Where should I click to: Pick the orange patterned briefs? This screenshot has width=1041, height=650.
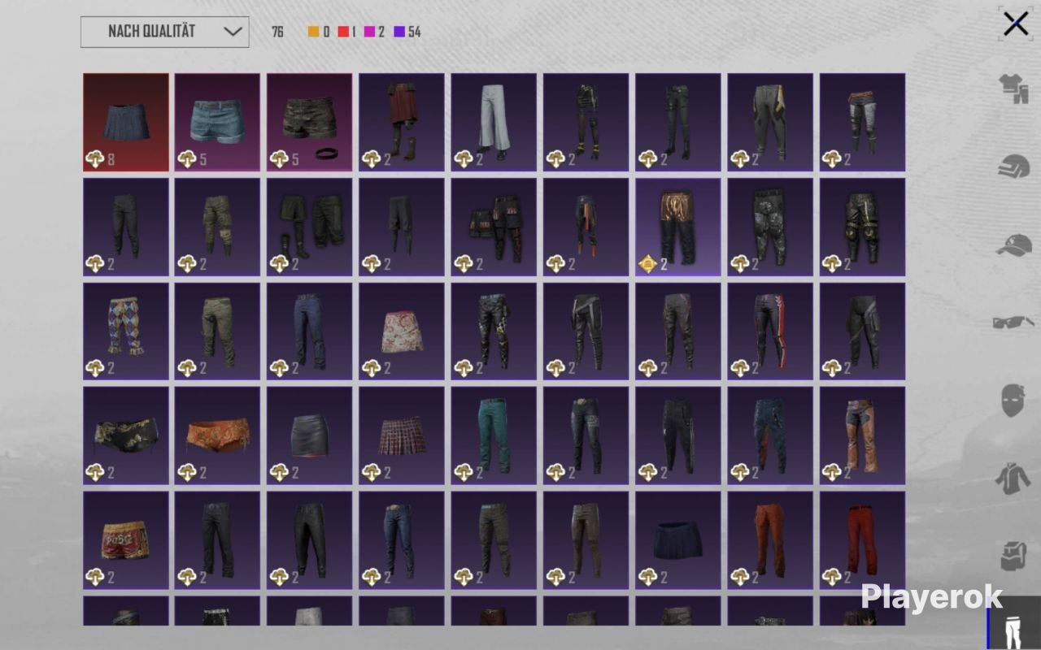click(218, 436)
